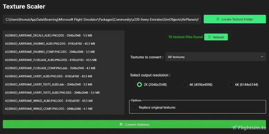Screen dimensions: 269x134
Task: Click the chevron arrow of All textures combo box
Action: click(262, 57)
